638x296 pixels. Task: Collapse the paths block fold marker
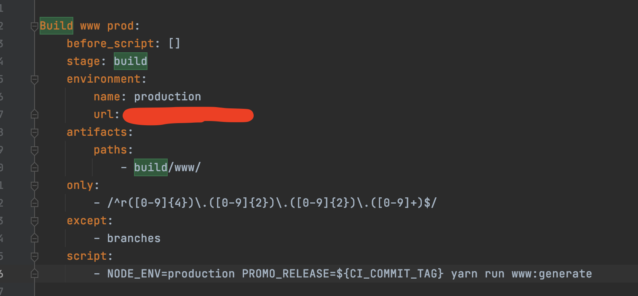[35, 150]
